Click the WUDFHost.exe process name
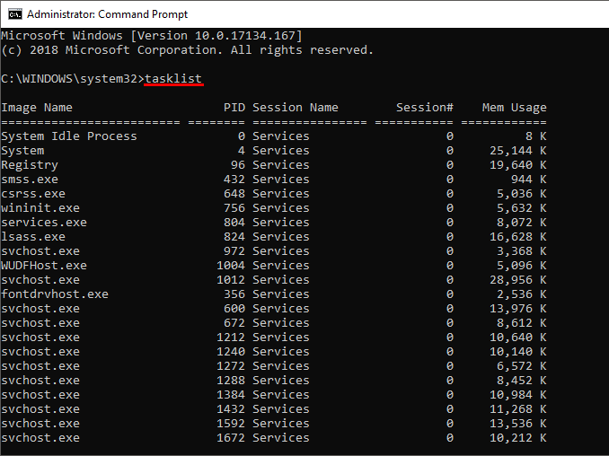This screenshot has width=609, height=456. click(x=44, y=266)
